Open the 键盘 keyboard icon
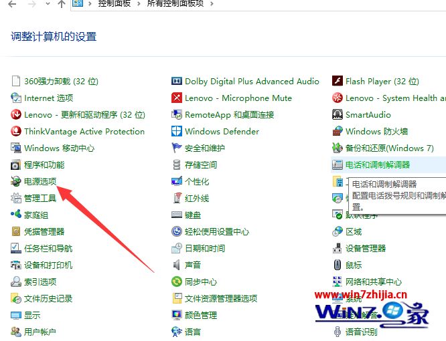Viewport: 446px width, 341px height. (x=177, y=215)
